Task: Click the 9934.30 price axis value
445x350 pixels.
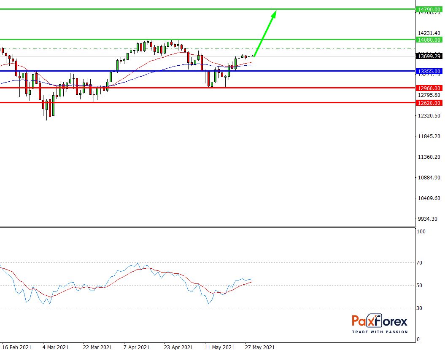Action: pyautogui.click(x=428, y=219)
